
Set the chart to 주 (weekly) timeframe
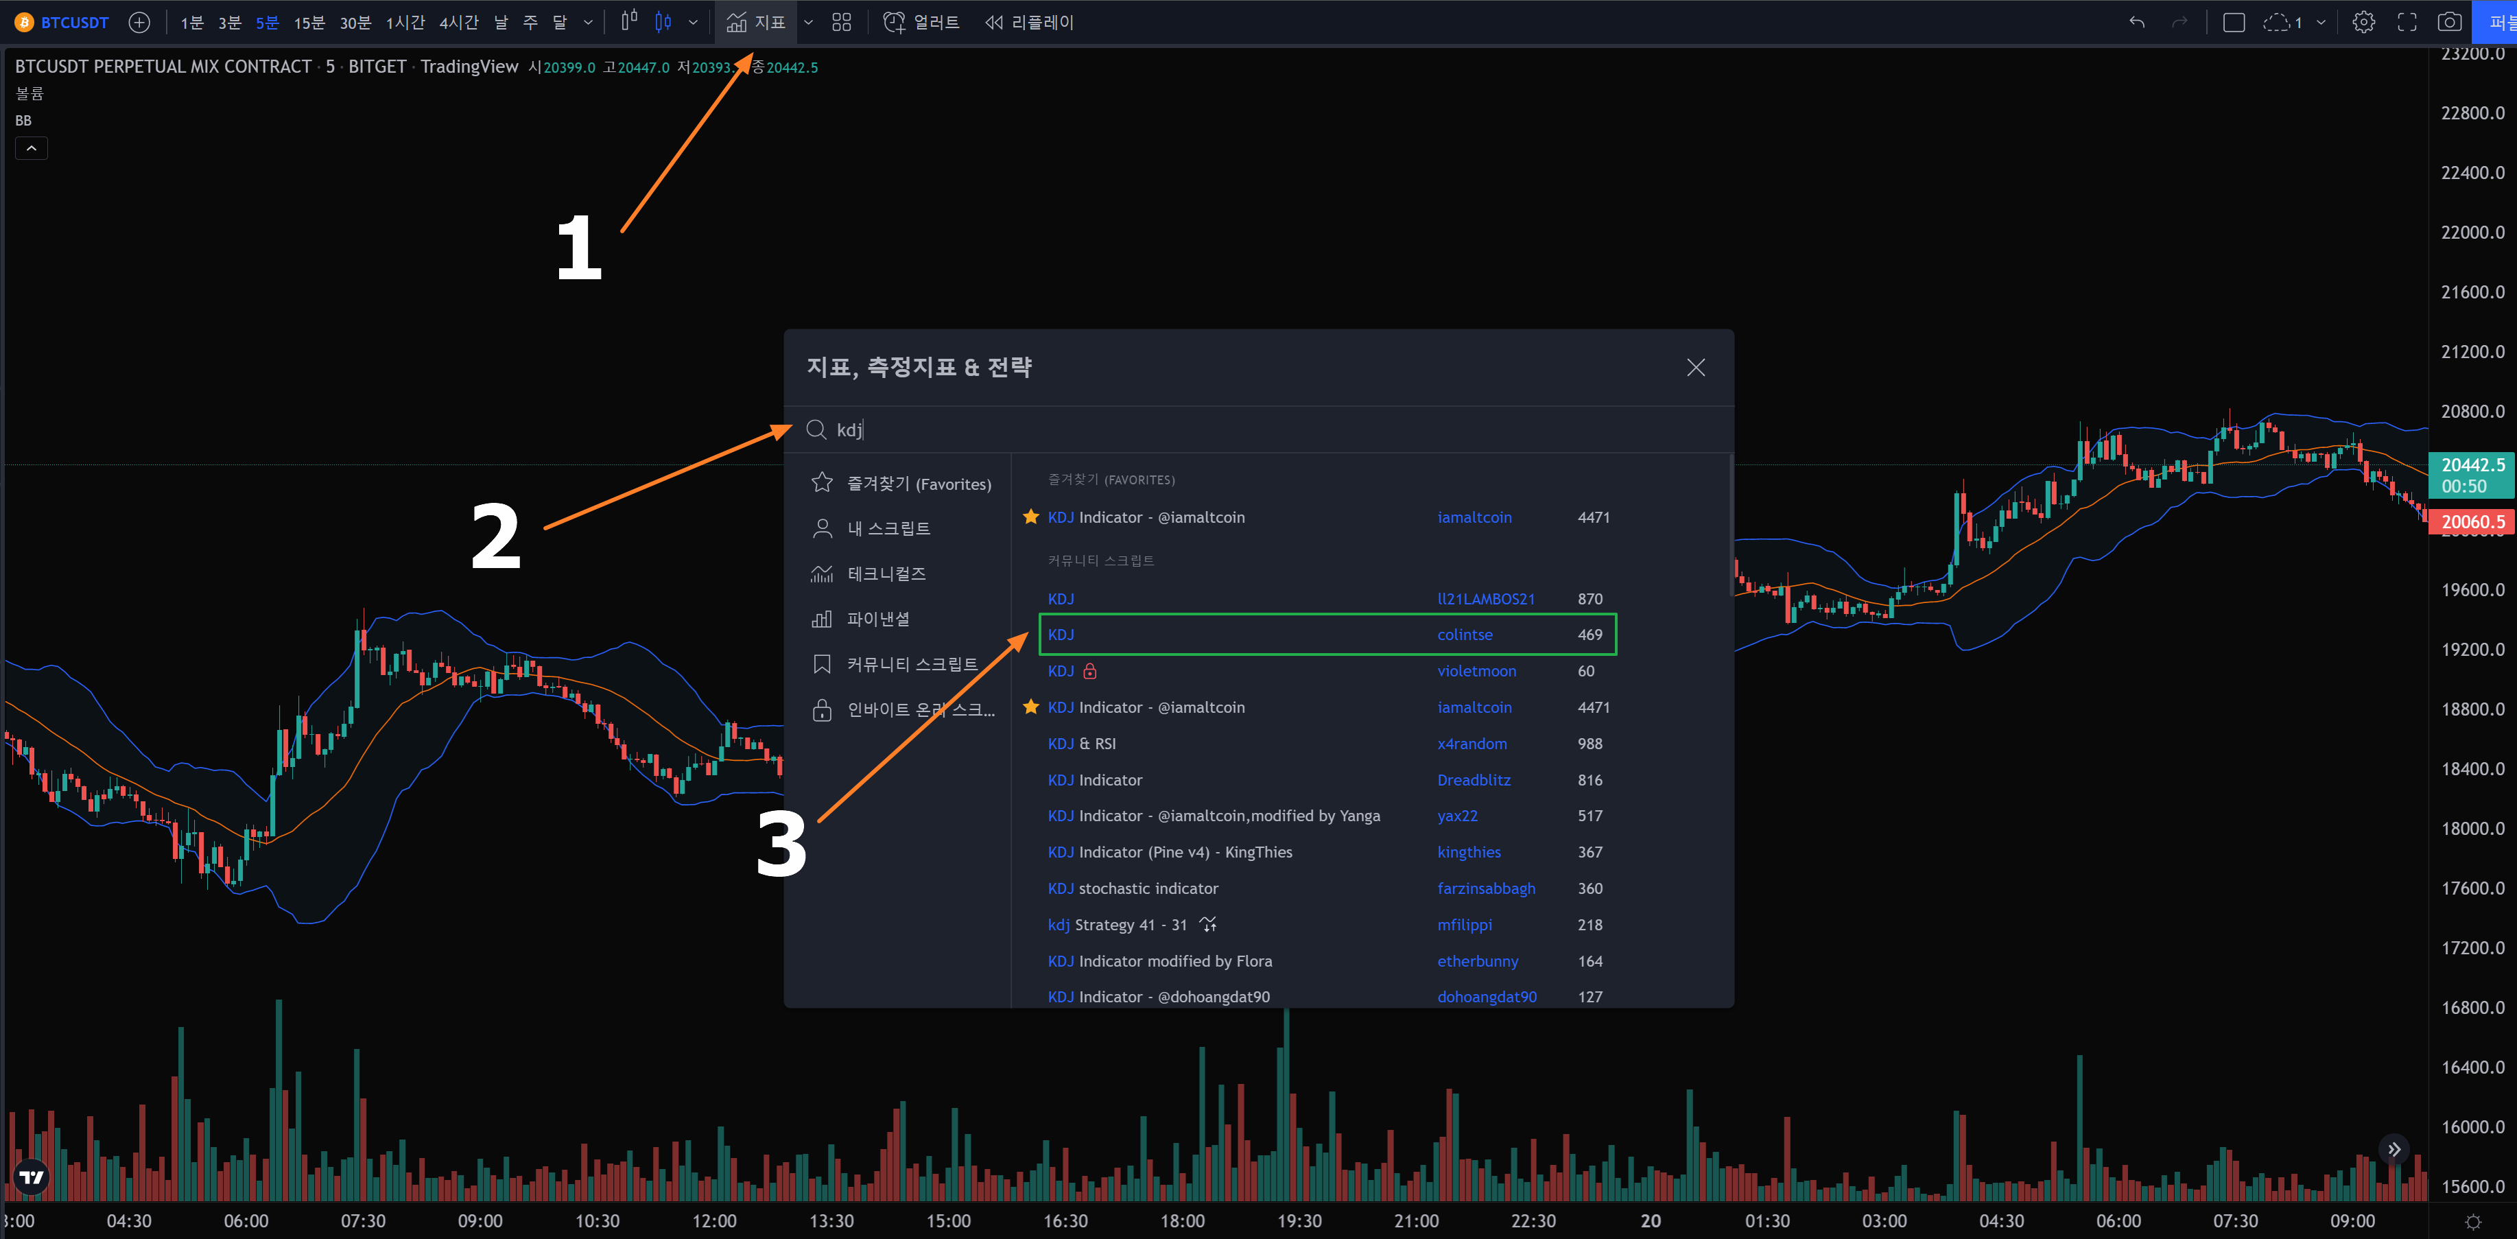pyautogui.click(x=530, y=23)
